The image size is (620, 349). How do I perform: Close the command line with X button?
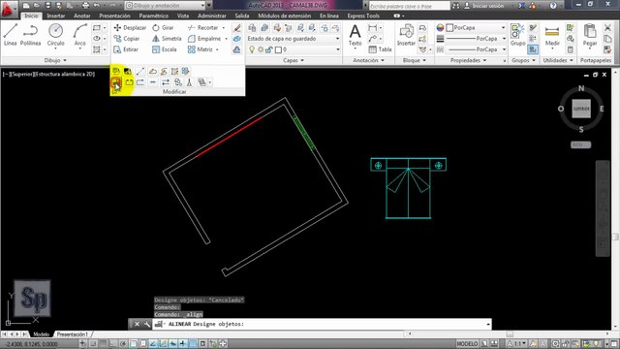(x=137, y=324)
